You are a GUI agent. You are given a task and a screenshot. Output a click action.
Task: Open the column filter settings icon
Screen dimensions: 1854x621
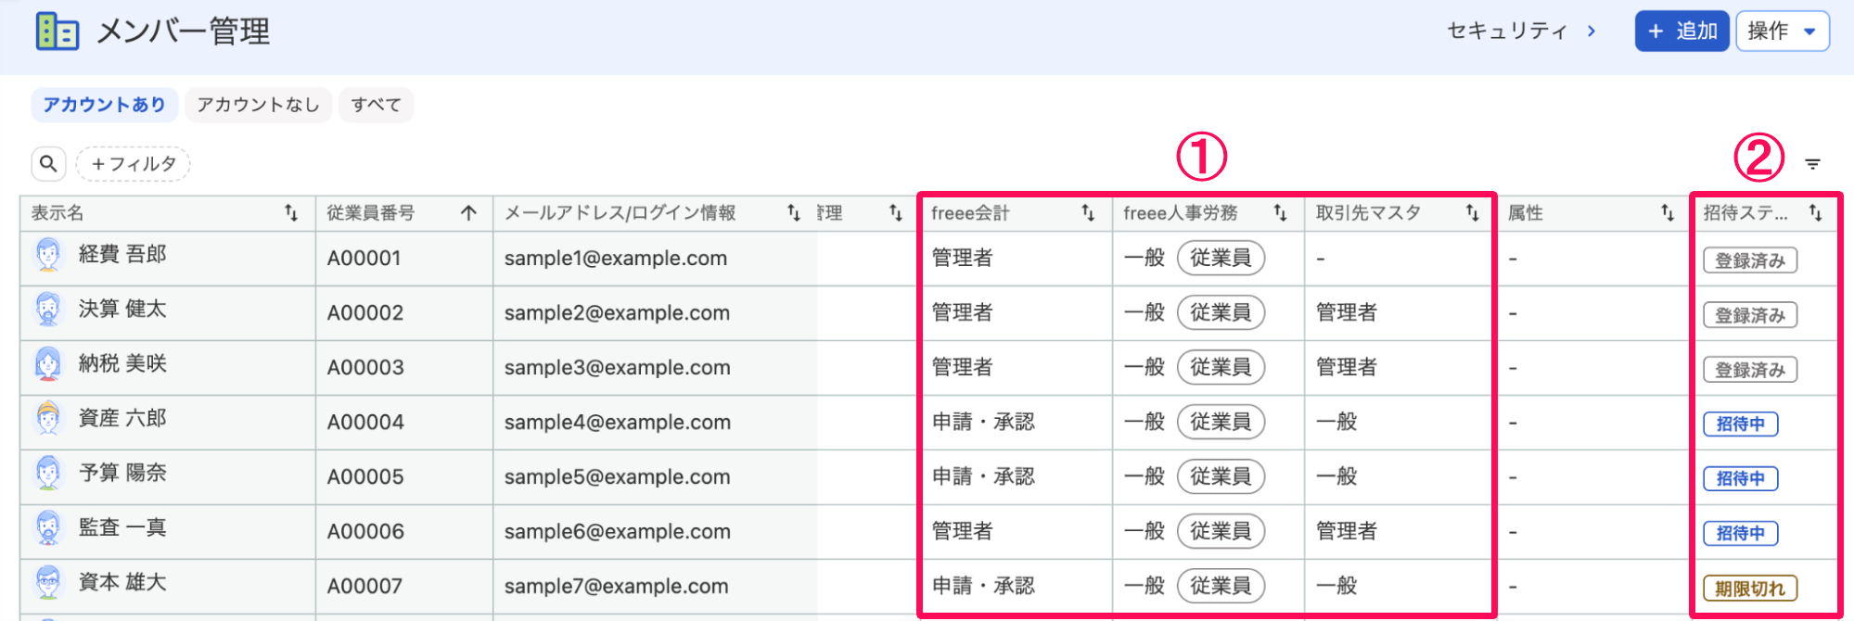tap(1812, 164)
